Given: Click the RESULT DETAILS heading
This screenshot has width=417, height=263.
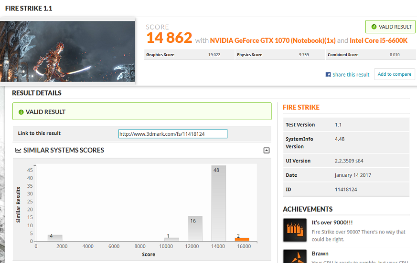Looking at the screenshot, I should 37,93.
